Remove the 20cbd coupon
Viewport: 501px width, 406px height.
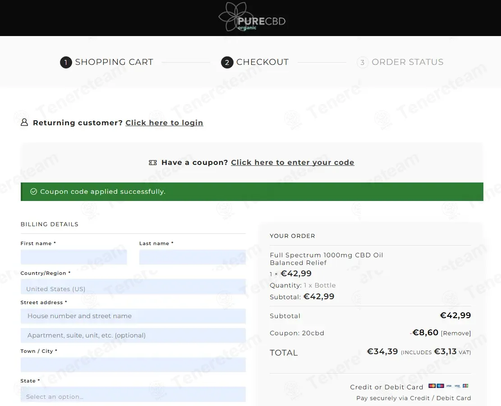456,333
